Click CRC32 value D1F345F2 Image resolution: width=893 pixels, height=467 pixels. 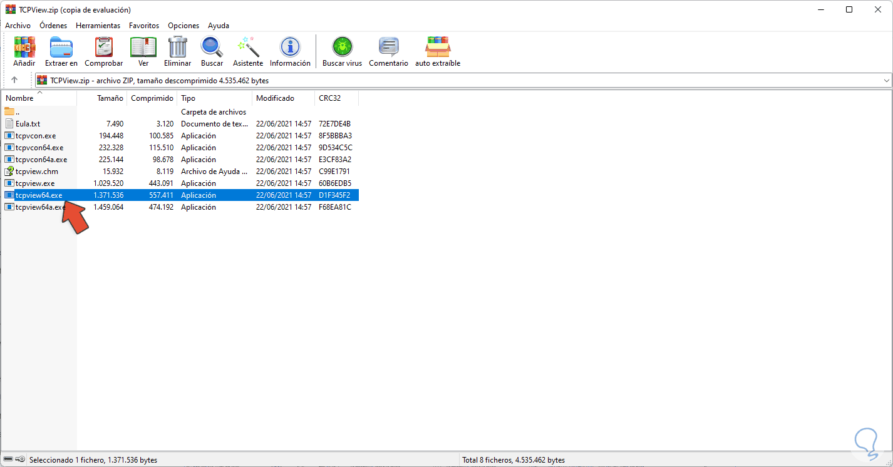[334, 195]
